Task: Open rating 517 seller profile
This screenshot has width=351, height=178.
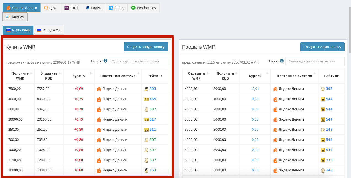Action: click(x=153, y=119)
